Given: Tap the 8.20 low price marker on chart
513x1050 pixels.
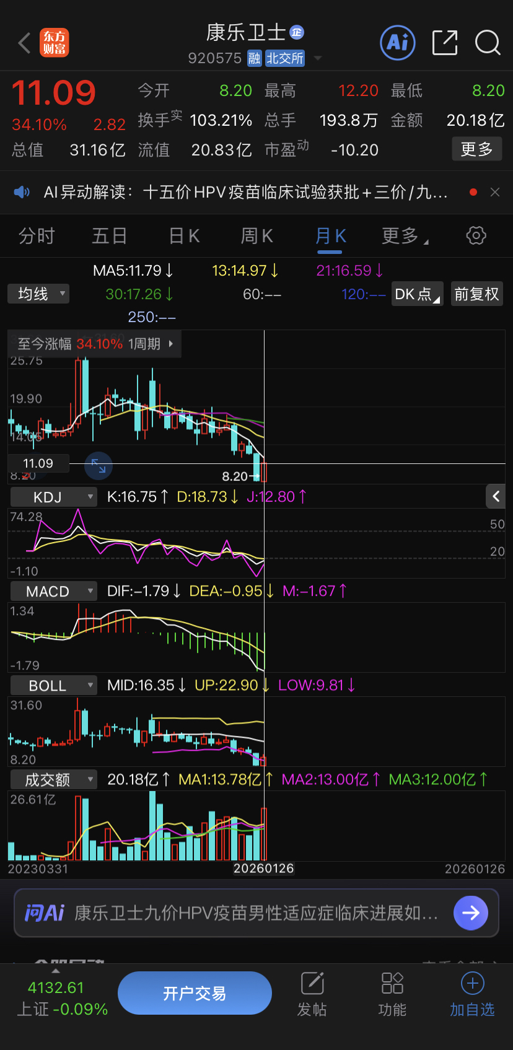Looking at the screenshot, I should pos(240,476).
